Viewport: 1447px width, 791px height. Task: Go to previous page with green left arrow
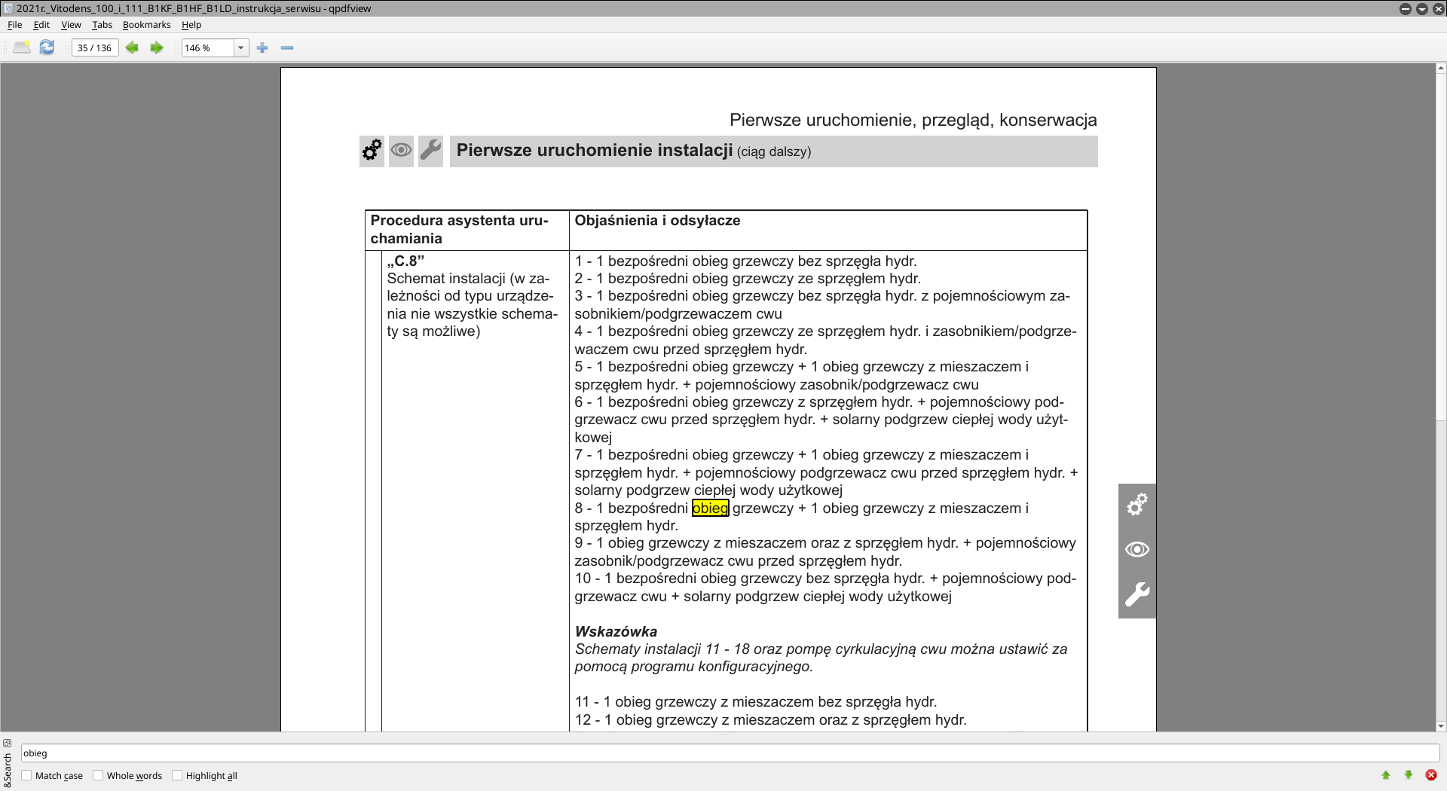point(132,47)
